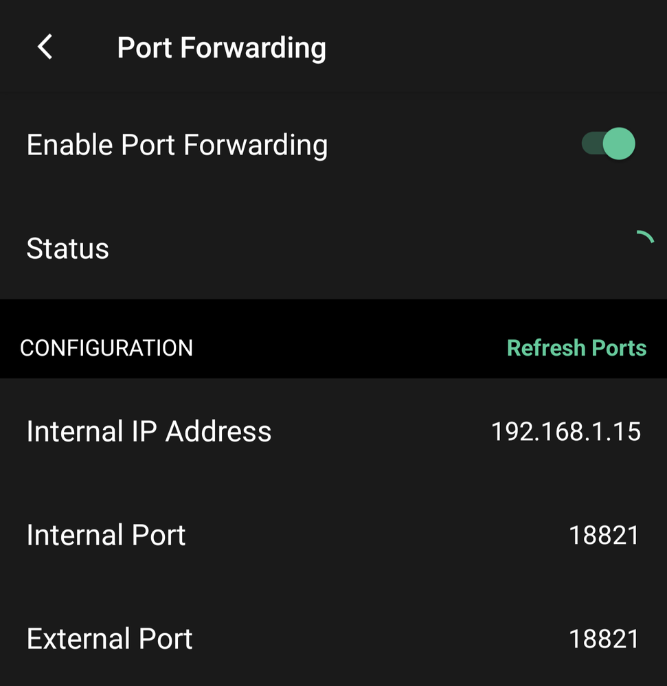Select the External Port value 18821
The width and height of the screenshot is (667, 686).
[x=604, y=639]
